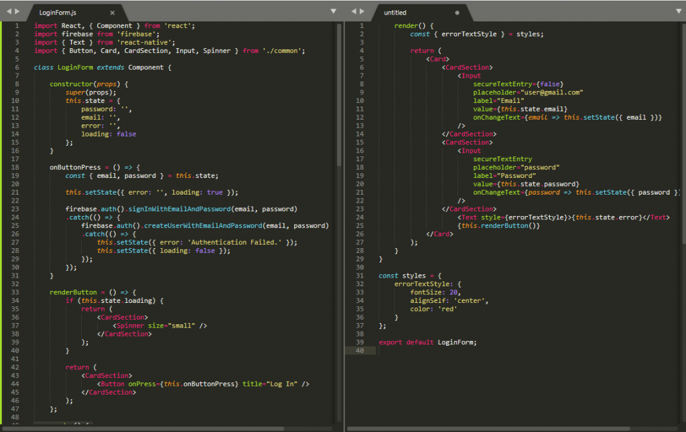This screenshot has width=686, height=432.
Task: Click the previous-tab arrow in the untitled pane
Action: point(354,11)
